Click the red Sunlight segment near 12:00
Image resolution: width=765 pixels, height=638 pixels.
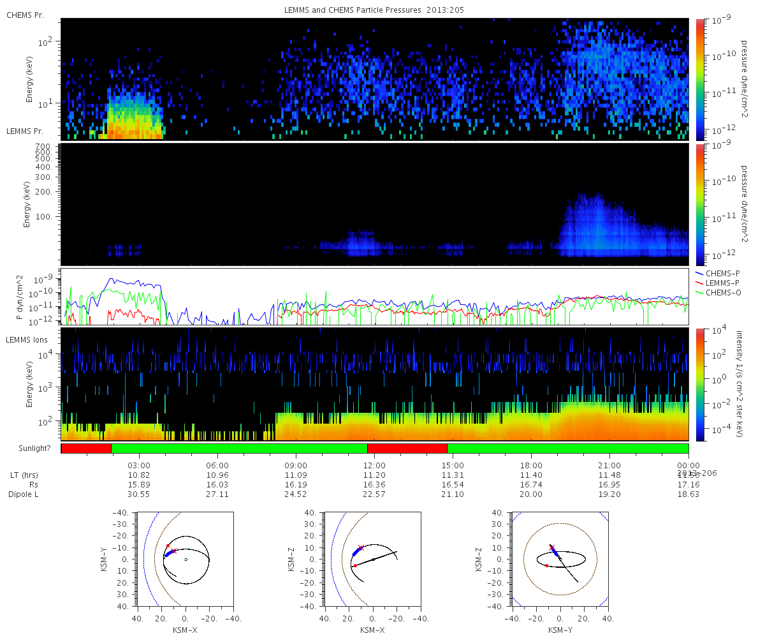[x=407, y=449]
